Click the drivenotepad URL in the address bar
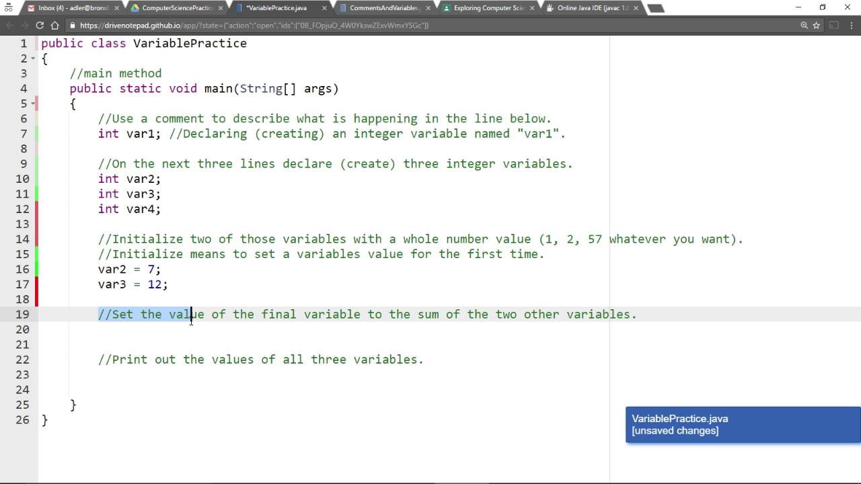Image resolution: width=861 pixels, height=484 pixels. tap(254, 26)
